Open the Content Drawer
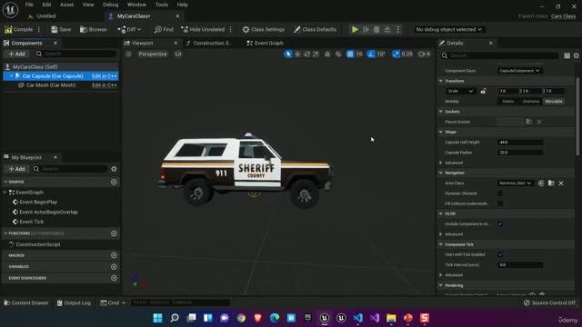Screen dimensions: 582x327 point(26,302)
